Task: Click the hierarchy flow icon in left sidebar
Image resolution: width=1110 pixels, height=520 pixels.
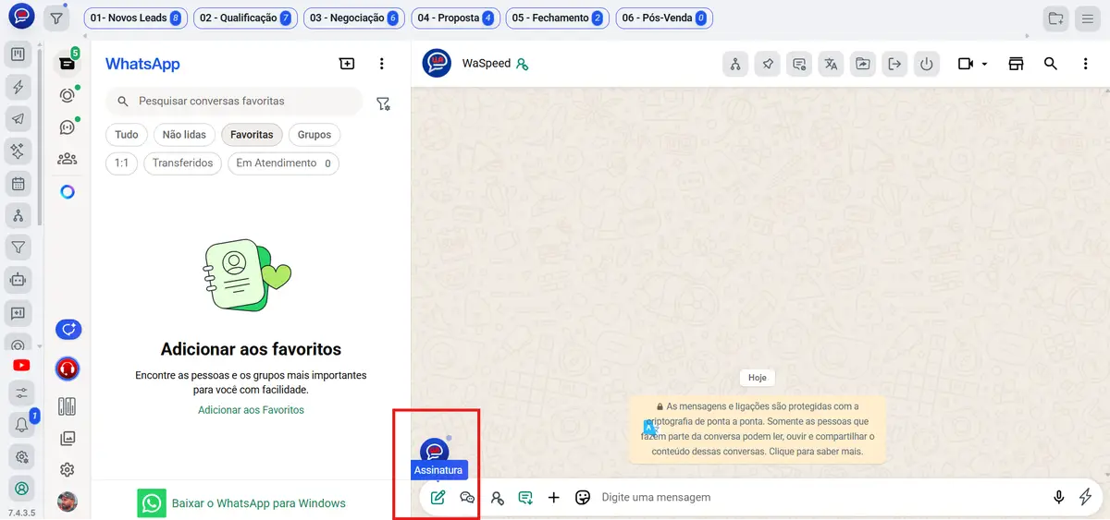Action: click(18, 215)
